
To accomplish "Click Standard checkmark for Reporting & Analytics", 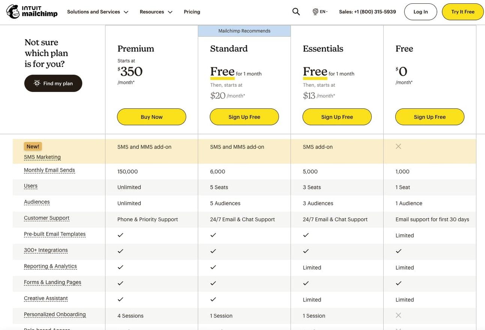I will pos(213,267).
